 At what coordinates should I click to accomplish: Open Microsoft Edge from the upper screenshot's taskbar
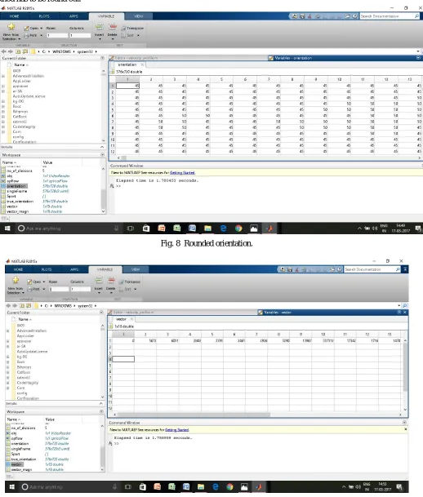click(x=223, y=229)
